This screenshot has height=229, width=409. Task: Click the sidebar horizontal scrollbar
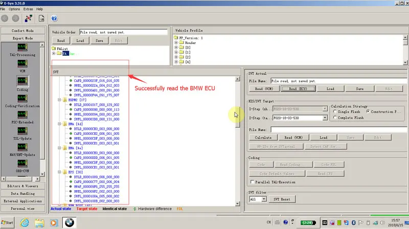pos(20,179)
